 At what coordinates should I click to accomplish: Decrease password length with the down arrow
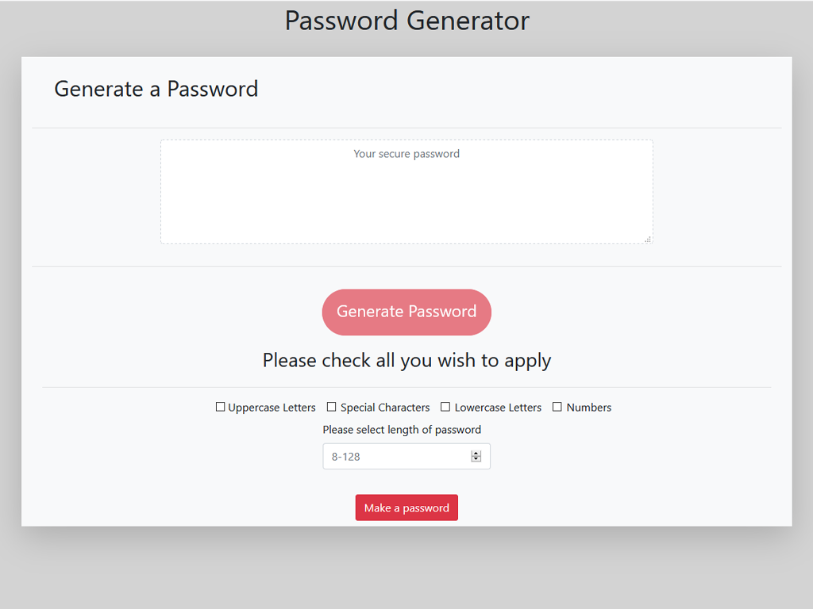pos(476,460)
